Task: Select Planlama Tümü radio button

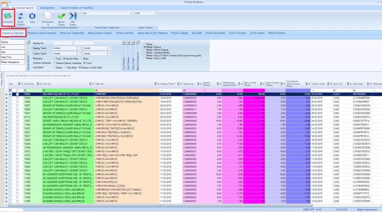Action: click(x=54, y=59)
